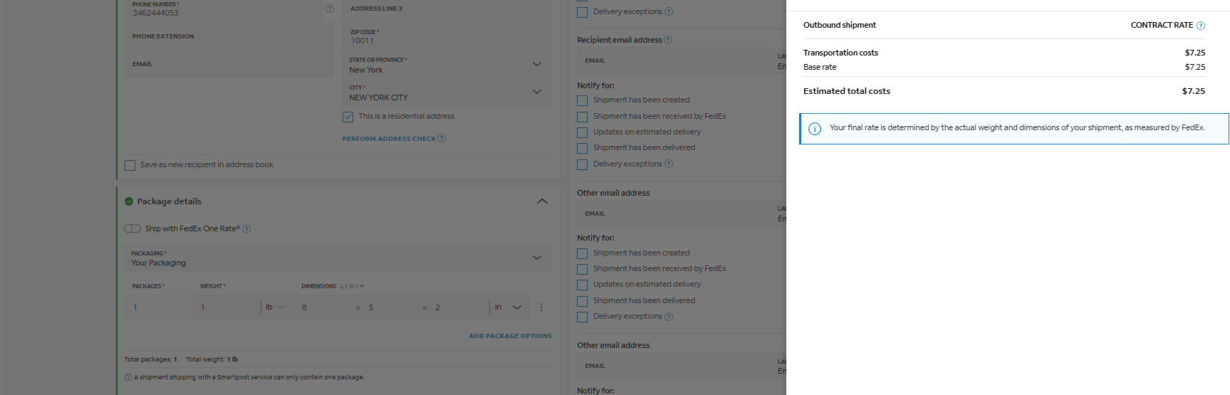The height and width of the screenshot is (395, 1230).
Task: Click help icon for second Delivery exceptions
Action: pyautogui.click(x=669, y=164)
